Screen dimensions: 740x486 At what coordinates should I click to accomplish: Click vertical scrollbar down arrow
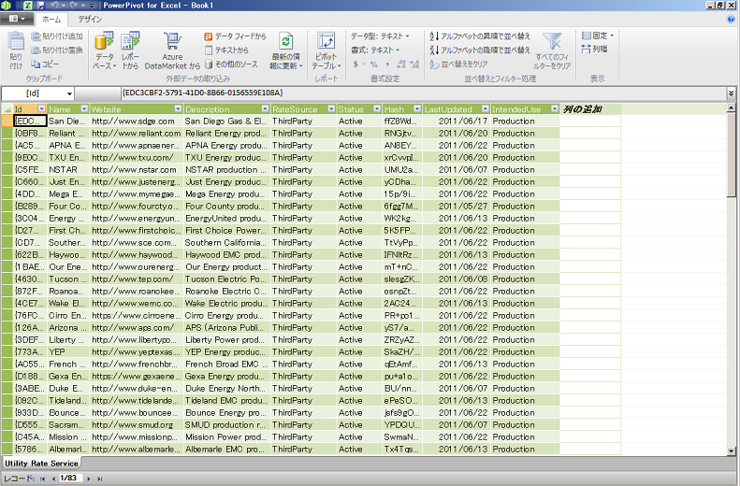[x=731, y=450]
